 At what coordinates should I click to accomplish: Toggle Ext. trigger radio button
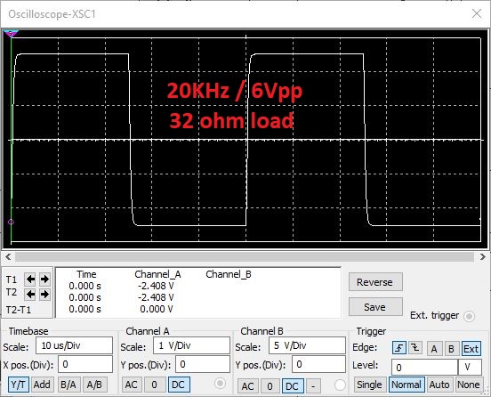pos(469,316)
